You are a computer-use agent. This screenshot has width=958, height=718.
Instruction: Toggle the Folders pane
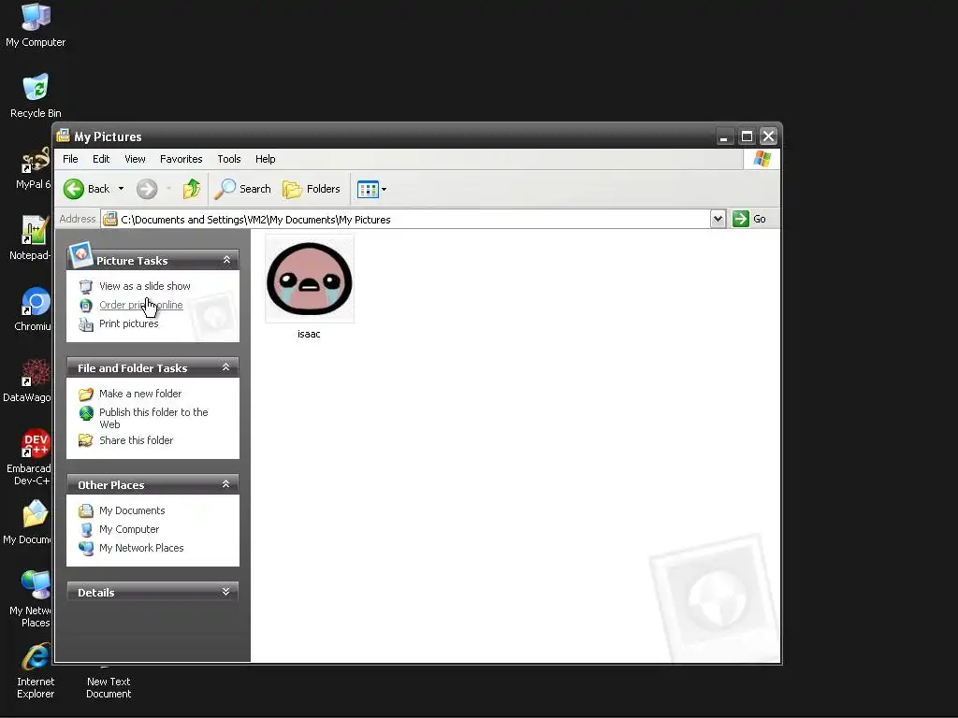pyautogui.click(x=311, y=189)
